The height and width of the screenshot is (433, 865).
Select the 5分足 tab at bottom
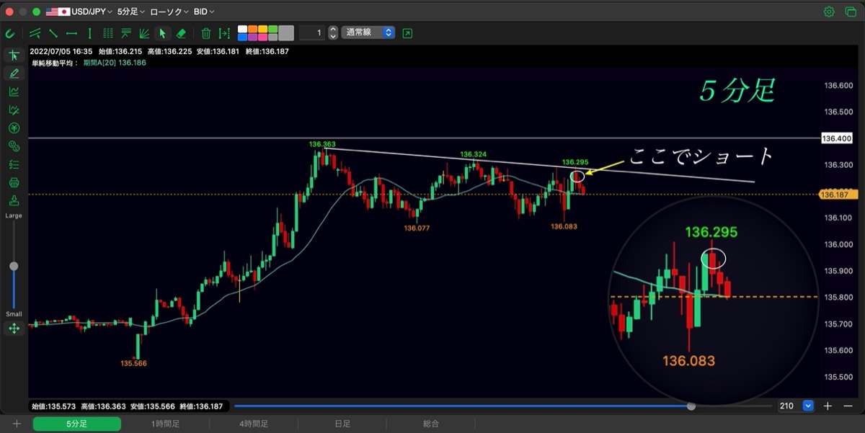pyautogui.click(x=76, y=424)
